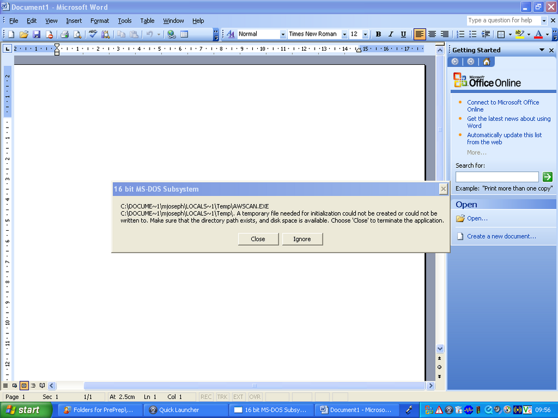Click the Paste toolbar icon
This screenshot has width=558, height=418.
[134, 34]
